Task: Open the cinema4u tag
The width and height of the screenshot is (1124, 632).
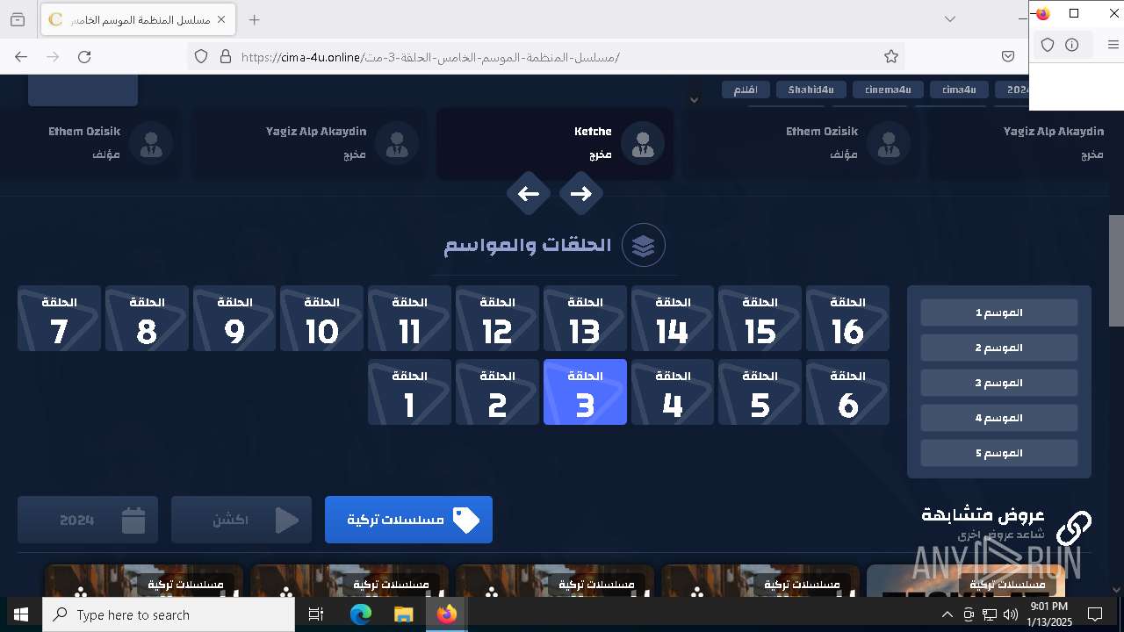Action: [888, 90]
